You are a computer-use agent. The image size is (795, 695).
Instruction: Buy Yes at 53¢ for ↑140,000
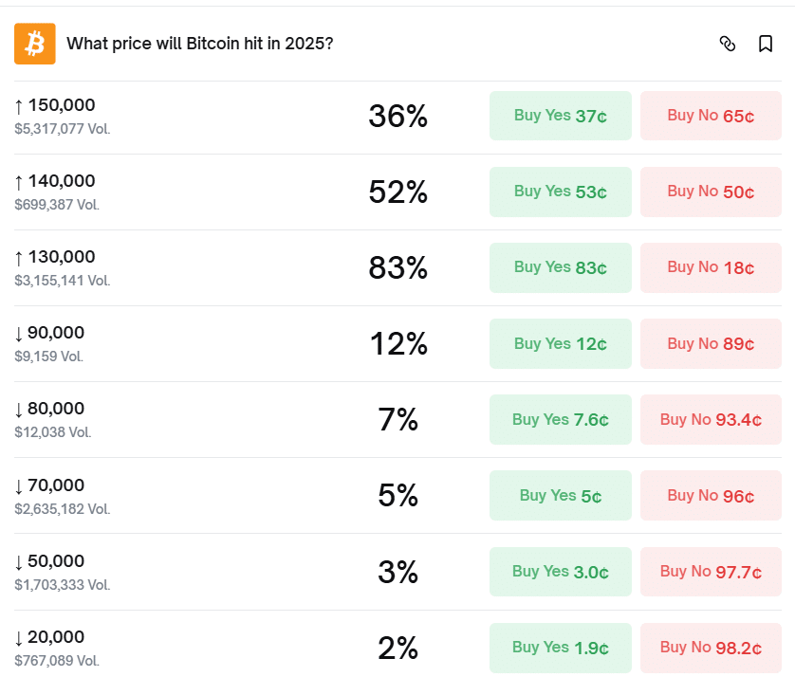click(x=560, y=192)
